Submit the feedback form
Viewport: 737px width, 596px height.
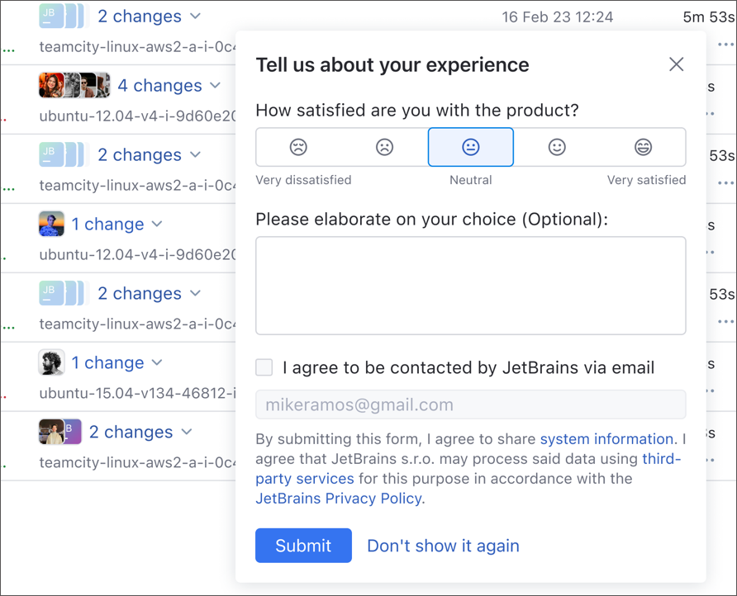pos(303,546)
